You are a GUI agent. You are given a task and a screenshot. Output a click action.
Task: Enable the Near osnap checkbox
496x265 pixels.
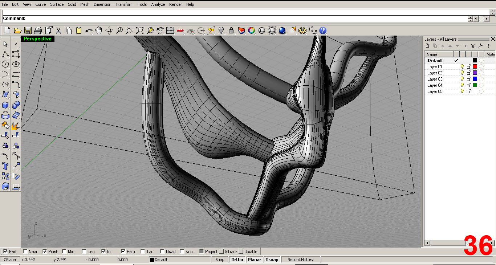click(x=25, y=251)
